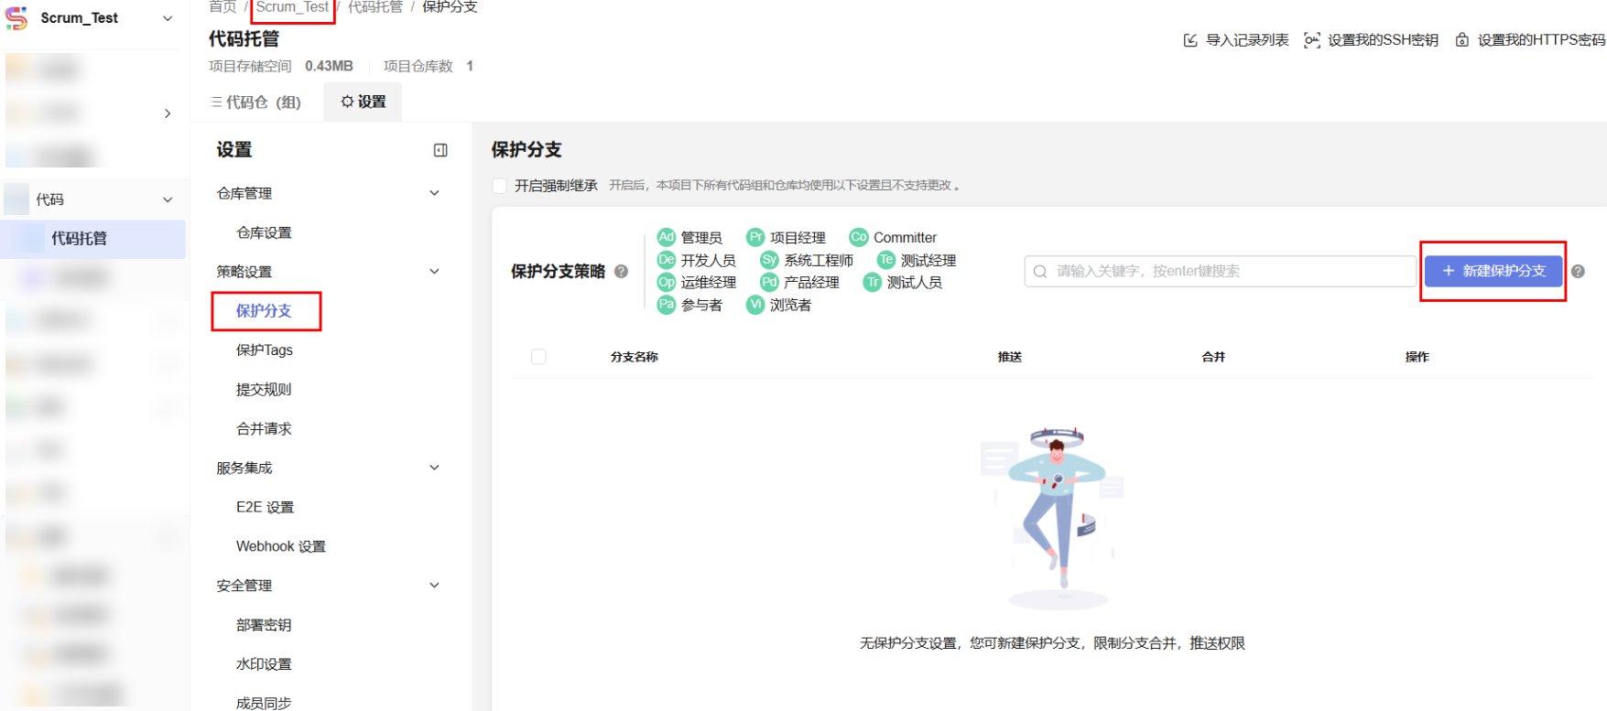This screenshot has width=1607, height=711.
Task: Collapse the 代码 sidebar section chevron
Action: pos(168,199)
